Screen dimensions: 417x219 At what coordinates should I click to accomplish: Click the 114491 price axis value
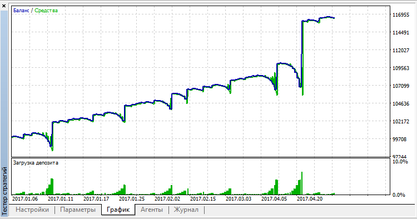click(x=401, y=33)
